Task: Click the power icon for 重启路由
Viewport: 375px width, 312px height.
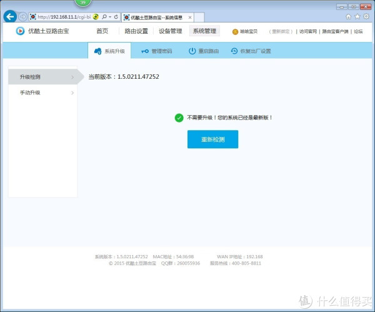Action: (x=192, y=51)
